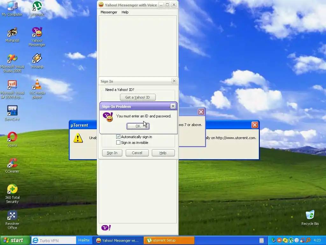Click the red-orange circular tray icon
Viewport: 326px width, 245px height.
(x=280, y=240)
